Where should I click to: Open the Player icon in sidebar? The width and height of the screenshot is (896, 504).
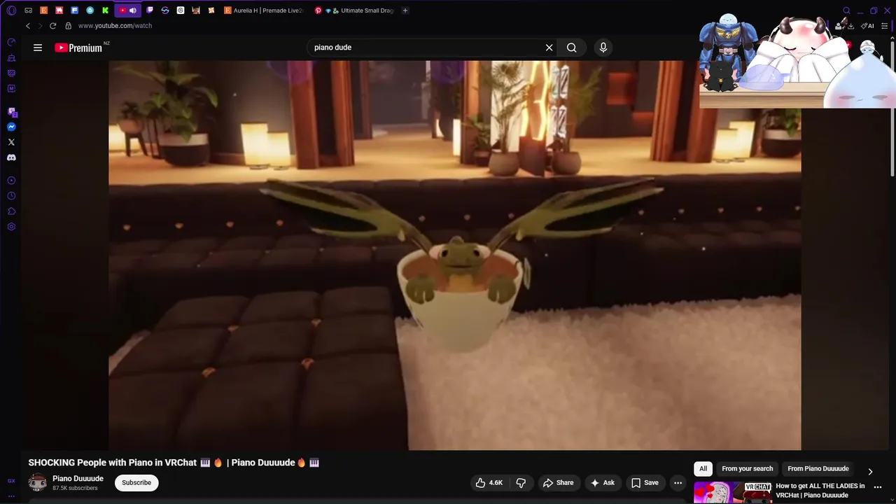[11, 181]
